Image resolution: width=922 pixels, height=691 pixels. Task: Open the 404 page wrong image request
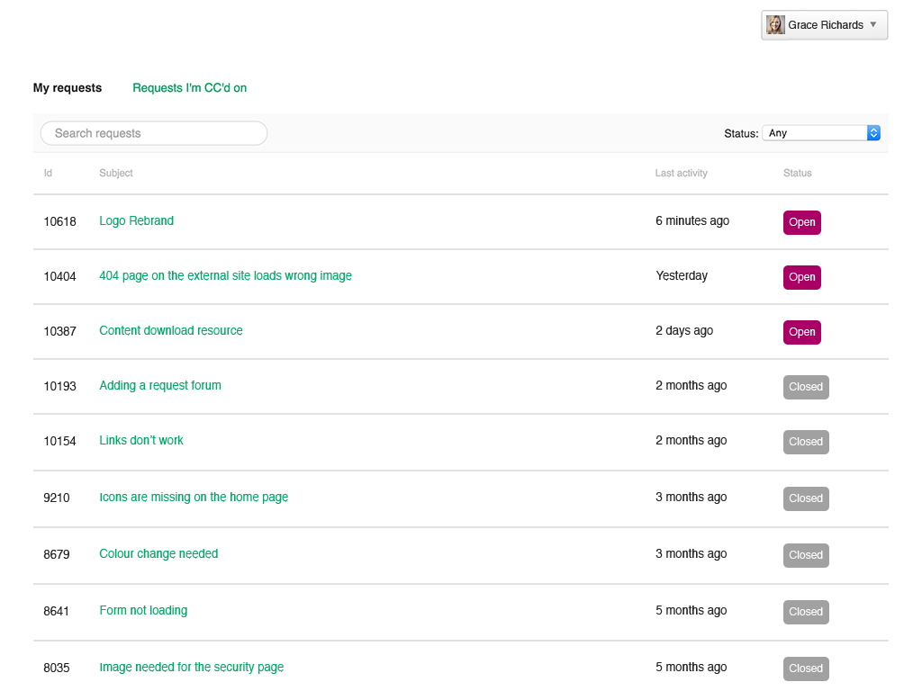click(225, 276)
